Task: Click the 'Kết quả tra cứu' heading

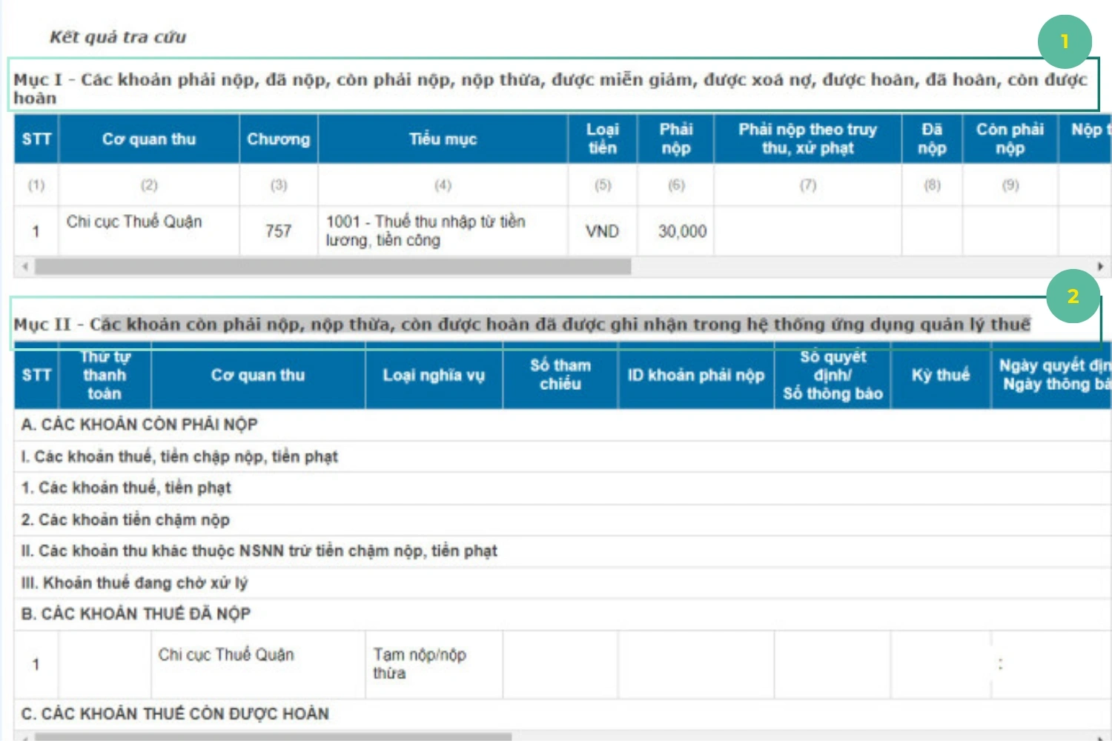Action: click(x=118, y=37)
